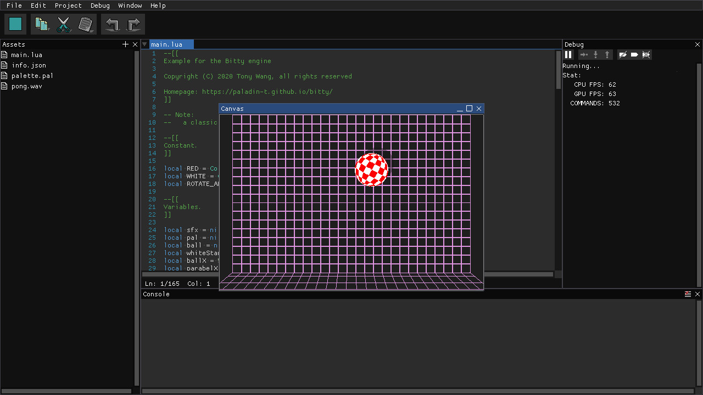Open the symbol navigation dropdown beside main.lua tab
703x395 pixels.
[144, 44]
